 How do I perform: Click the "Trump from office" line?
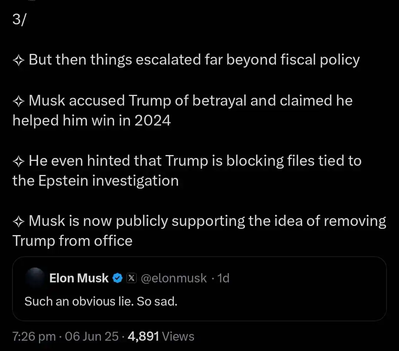72,241
